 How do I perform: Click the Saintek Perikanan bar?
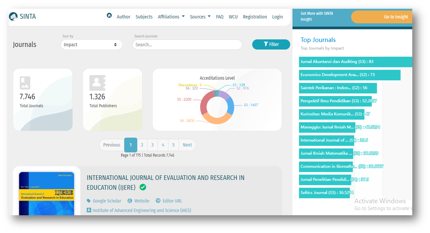[x=338, y=88]
